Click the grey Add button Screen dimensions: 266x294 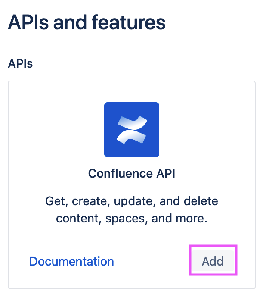click(213, 261)
